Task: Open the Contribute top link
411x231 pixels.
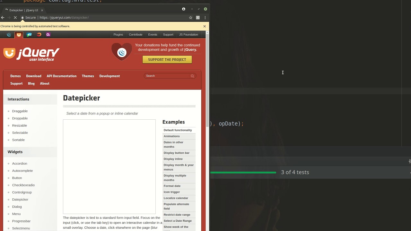Action: pyautogui.click(x=136, y=35)
